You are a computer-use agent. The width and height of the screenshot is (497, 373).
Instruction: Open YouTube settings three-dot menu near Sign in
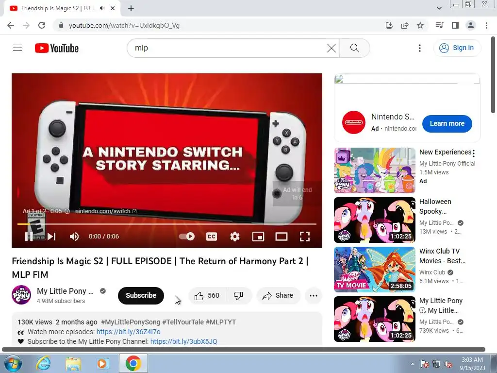click(x=420, y=48)
